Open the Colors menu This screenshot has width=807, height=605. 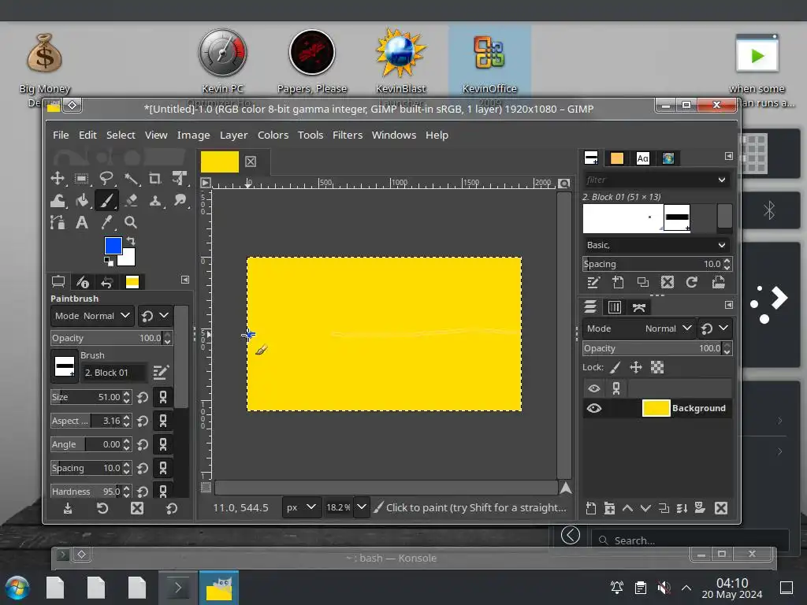[x=273, y=135]
